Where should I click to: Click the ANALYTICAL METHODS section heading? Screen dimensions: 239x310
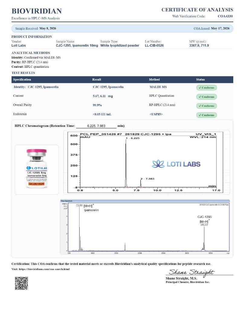31,53
